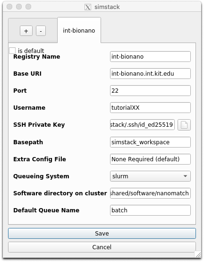Toggle the 'is default' checkbox
This screenshot has width=204, height=262.
coord(12,51)
